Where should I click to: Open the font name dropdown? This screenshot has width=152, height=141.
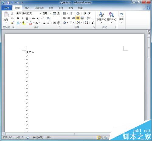(41, 13)
